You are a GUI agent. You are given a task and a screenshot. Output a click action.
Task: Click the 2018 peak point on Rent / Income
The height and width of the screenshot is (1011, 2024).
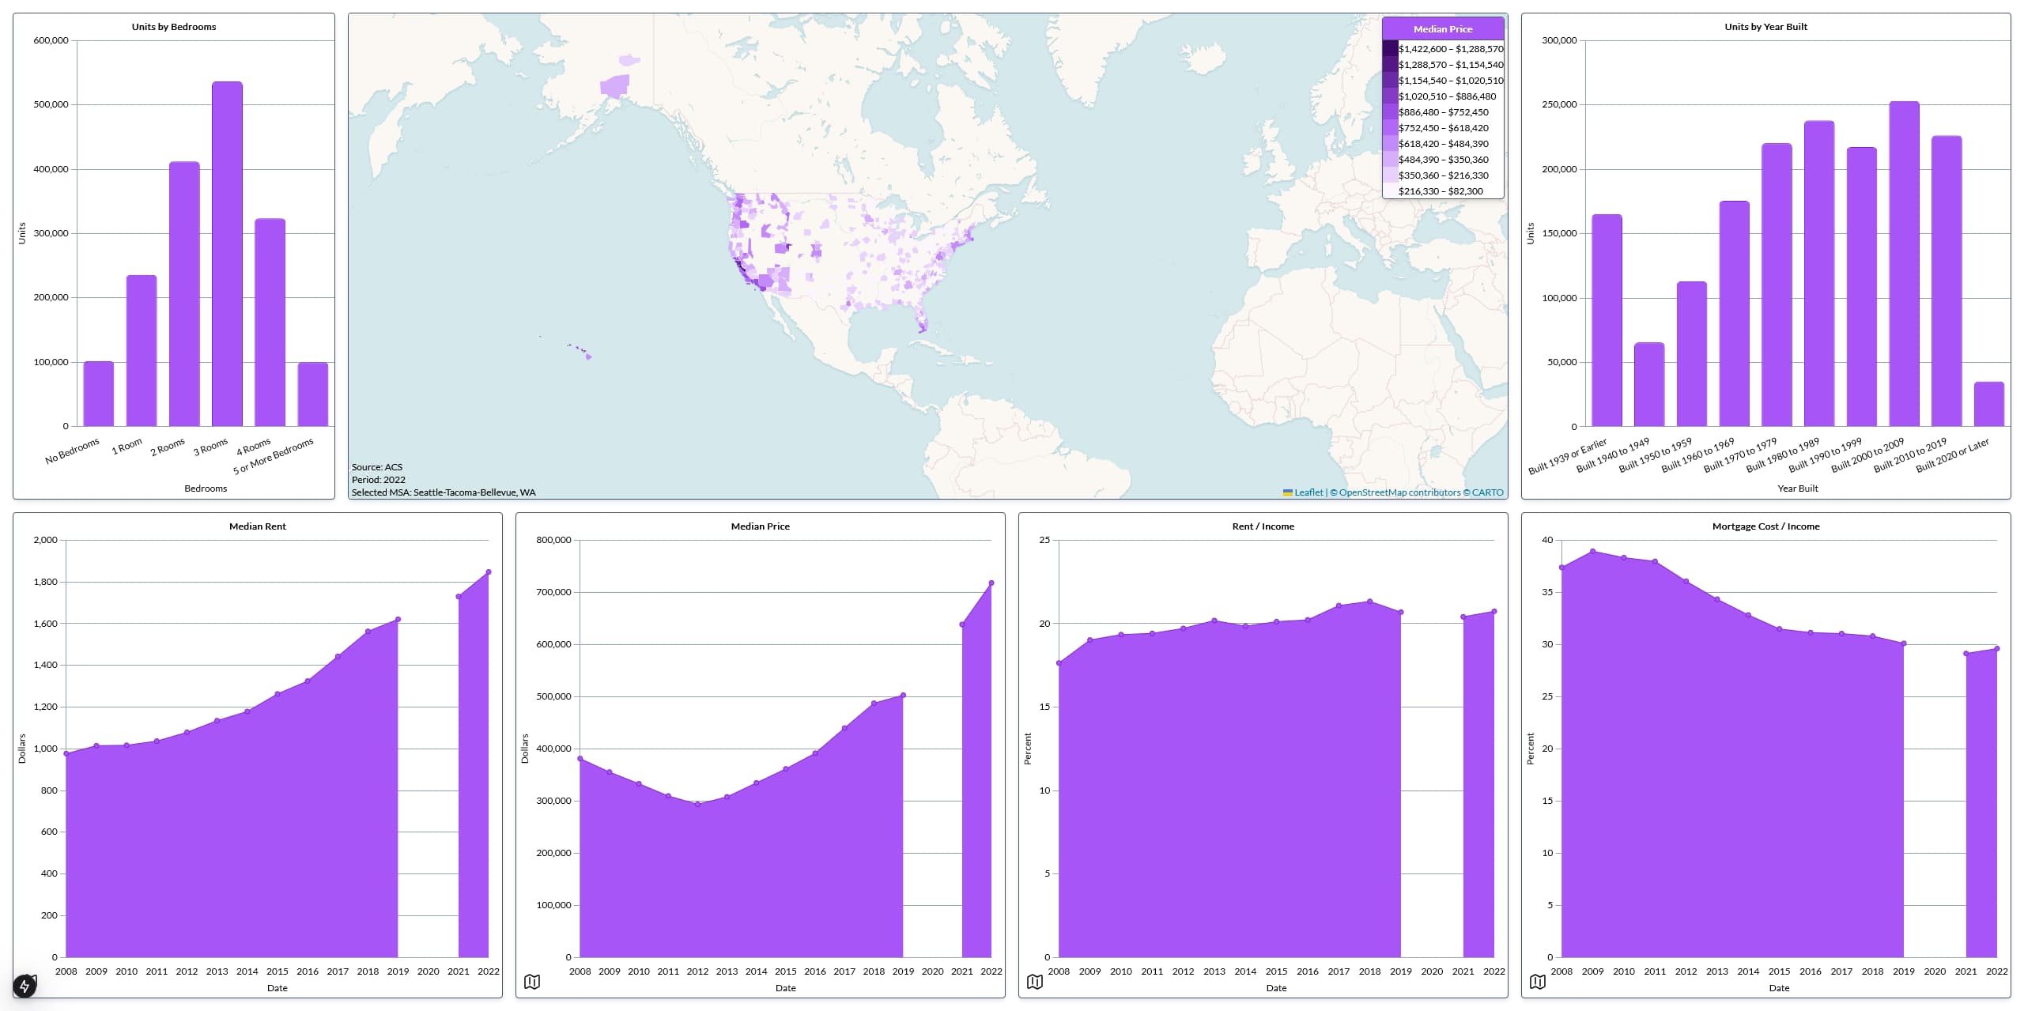point(1370,602)
